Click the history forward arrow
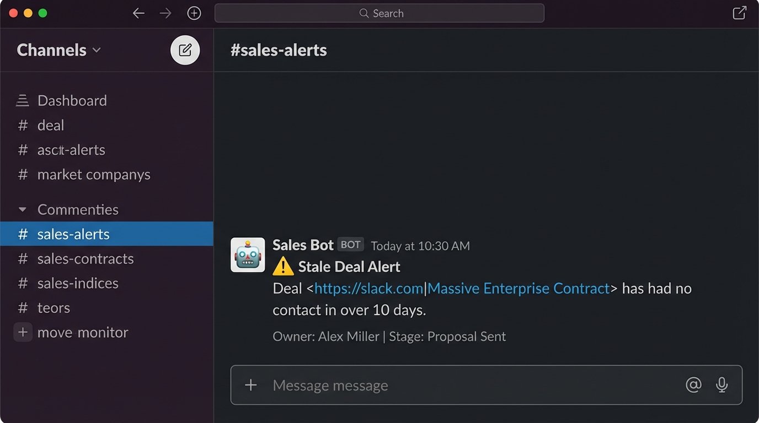The width and height of the screenshot is (759, 423). 165,13
